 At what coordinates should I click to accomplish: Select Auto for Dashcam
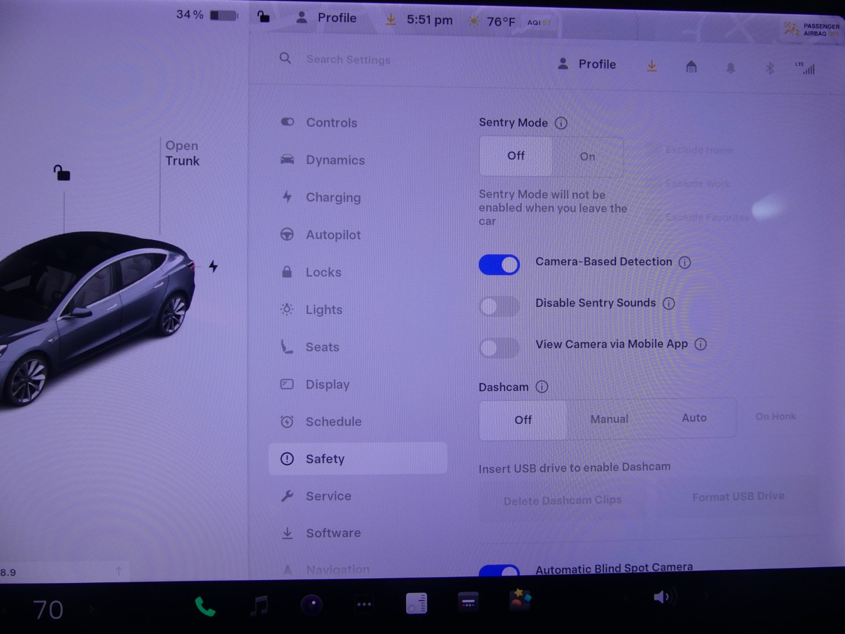pos(694,418)
